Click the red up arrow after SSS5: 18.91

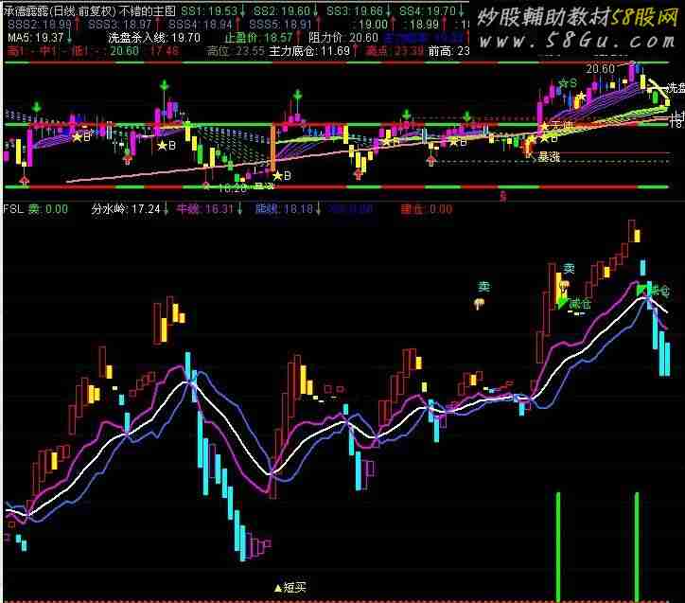tap(317, 24)
